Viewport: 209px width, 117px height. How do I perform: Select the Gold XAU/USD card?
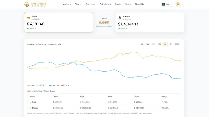pos(59,22)
